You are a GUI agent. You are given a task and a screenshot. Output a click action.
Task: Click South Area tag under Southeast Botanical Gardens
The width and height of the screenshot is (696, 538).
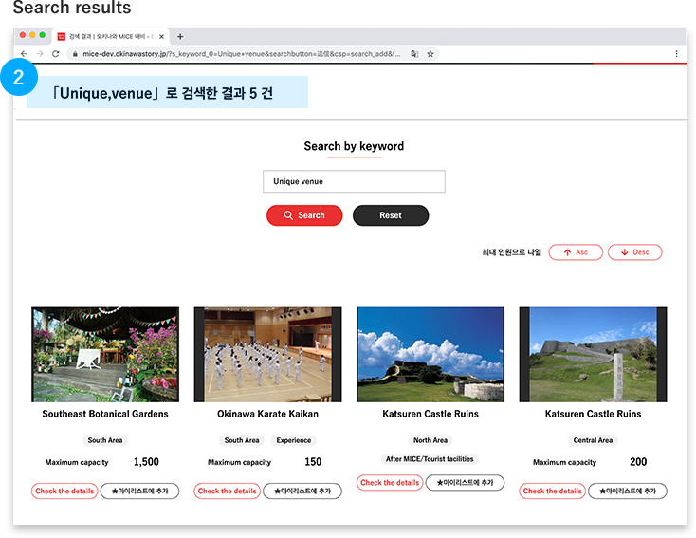point(105,440)
